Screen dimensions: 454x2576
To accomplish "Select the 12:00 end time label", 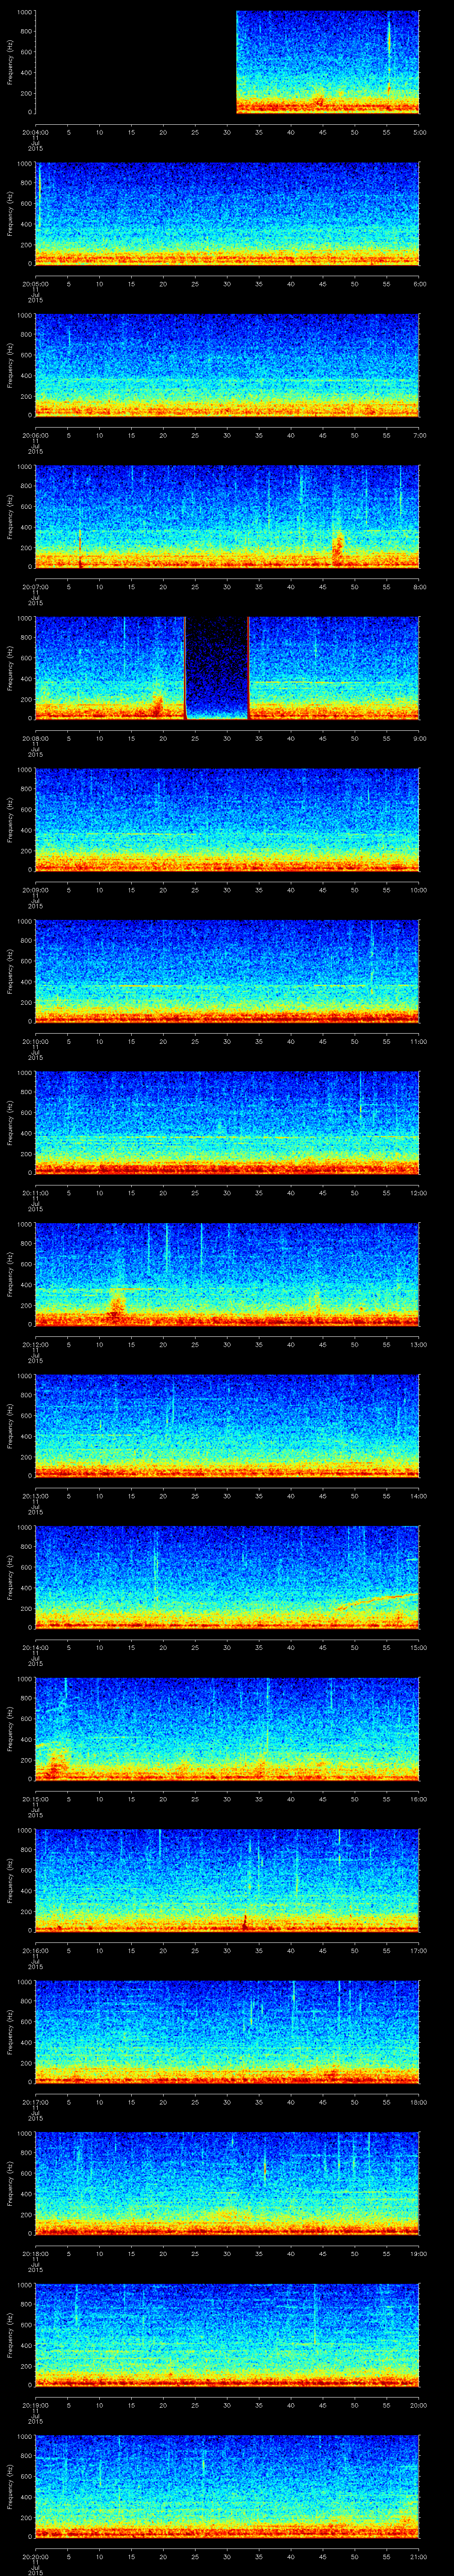I will [x=418, y=1192].
